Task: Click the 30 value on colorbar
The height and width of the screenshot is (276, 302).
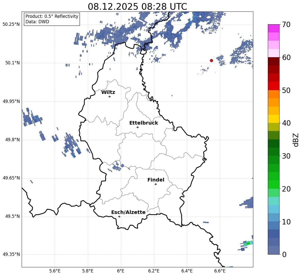Action: [286, 156]
